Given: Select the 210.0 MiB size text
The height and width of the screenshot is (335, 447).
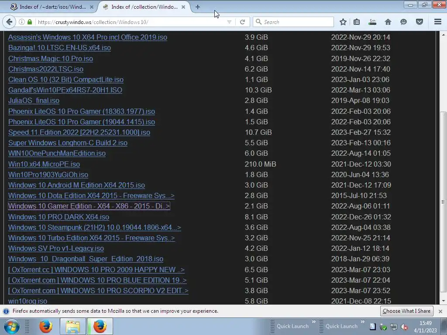Looking at the screenshot, I should (260, 164).
